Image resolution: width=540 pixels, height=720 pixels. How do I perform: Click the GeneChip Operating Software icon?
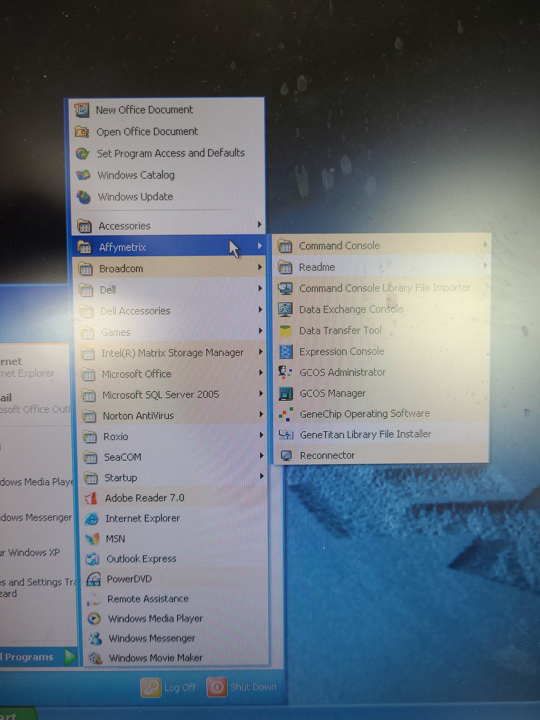286,414
